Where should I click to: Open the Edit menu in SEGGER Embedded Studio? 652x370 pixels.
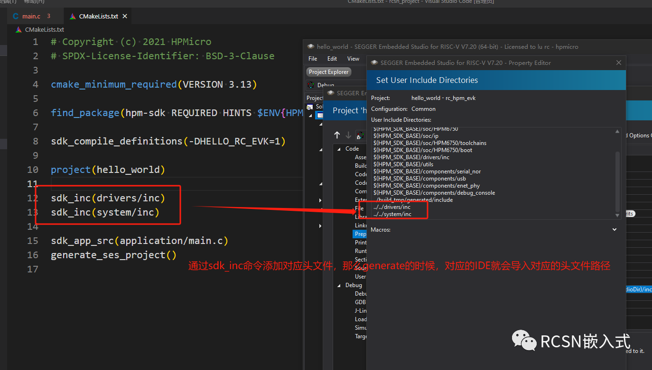[332, 59]
